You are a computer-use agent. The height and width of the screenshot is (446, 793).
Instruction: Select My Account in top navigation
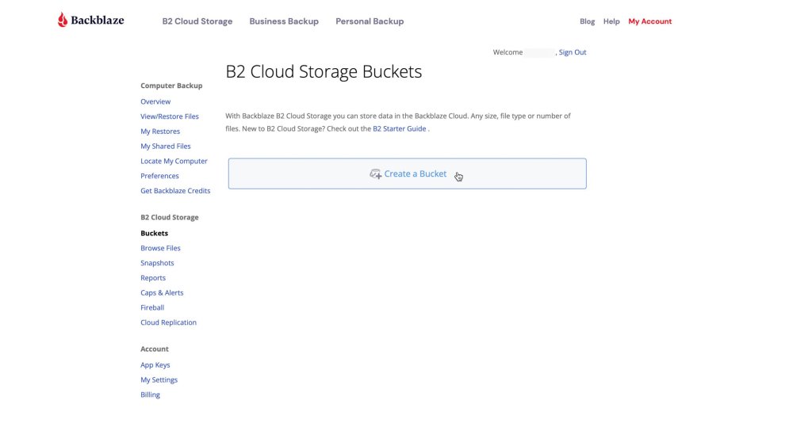649,21
